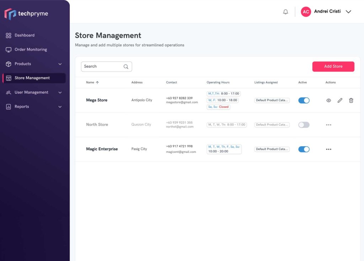Expand the Products sidebar submenu

click(x=60, y=64)
